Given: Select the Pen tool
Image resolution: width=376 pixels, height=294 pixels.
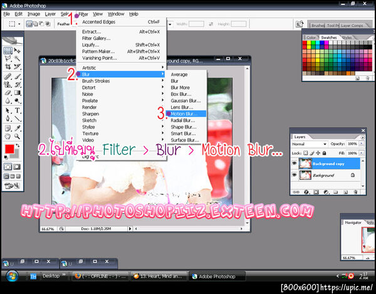Looking at the screenshot, I should (8, 118).
